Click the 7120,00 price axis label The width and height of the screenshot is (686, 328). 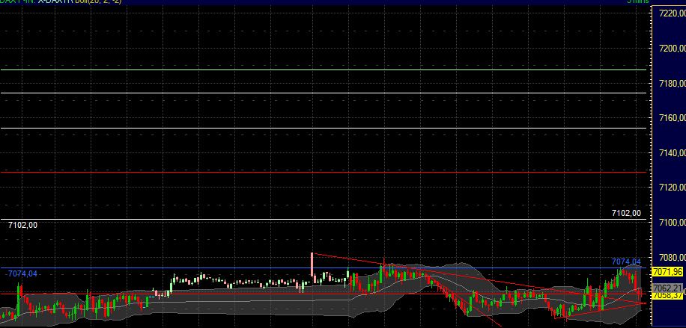(671, 188)
